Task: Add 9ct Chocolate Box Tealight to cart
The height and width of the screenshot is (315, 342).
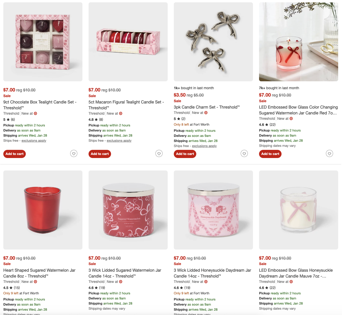Action: (x=15, y=154)
